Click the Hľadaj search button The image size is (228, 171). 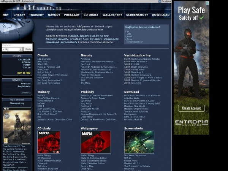(x=28, y=49)
